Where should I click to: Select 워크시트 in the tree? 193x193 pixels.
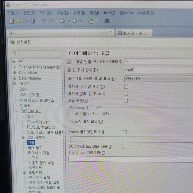click(35, 168)
